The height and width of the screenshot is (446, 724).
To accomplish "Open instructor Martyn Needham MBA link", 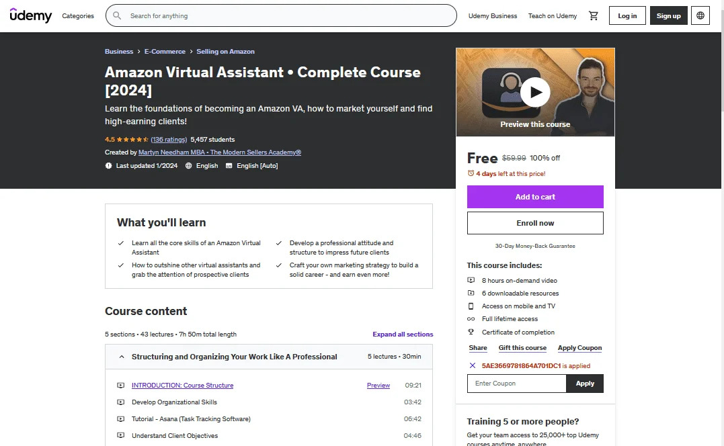I will point(220,152).
